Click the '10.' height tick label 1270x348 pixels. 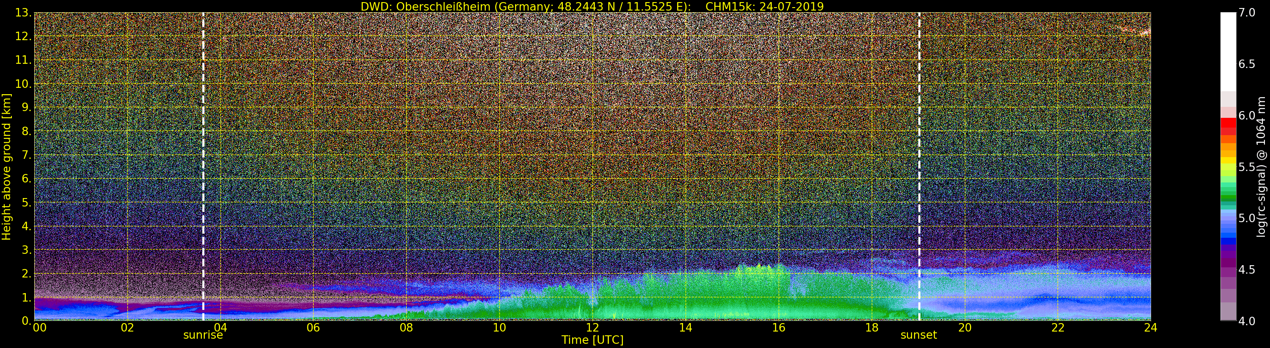click(x=23, y=84)
